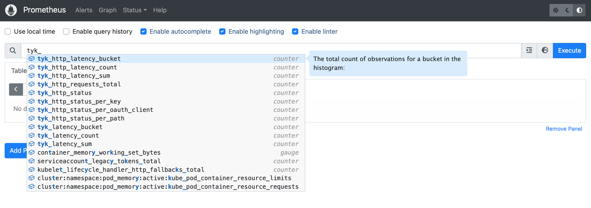Choose container_memory_working_set_bytes suggestion
591x208 pixels.
[99, 153]
